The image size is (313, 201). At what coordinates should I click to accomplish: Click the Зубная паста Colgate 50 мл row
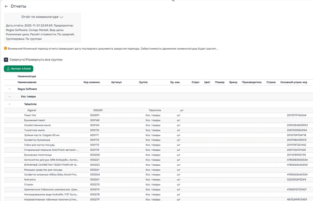42,135
